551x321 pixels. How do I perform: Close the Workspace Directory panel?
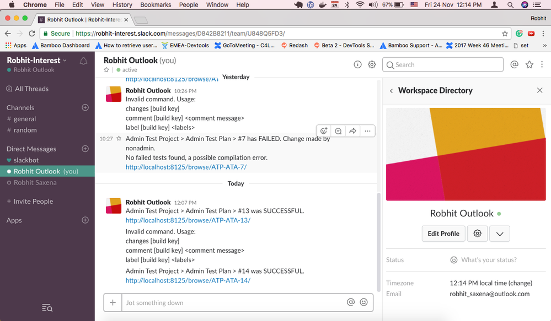(540, 90)
